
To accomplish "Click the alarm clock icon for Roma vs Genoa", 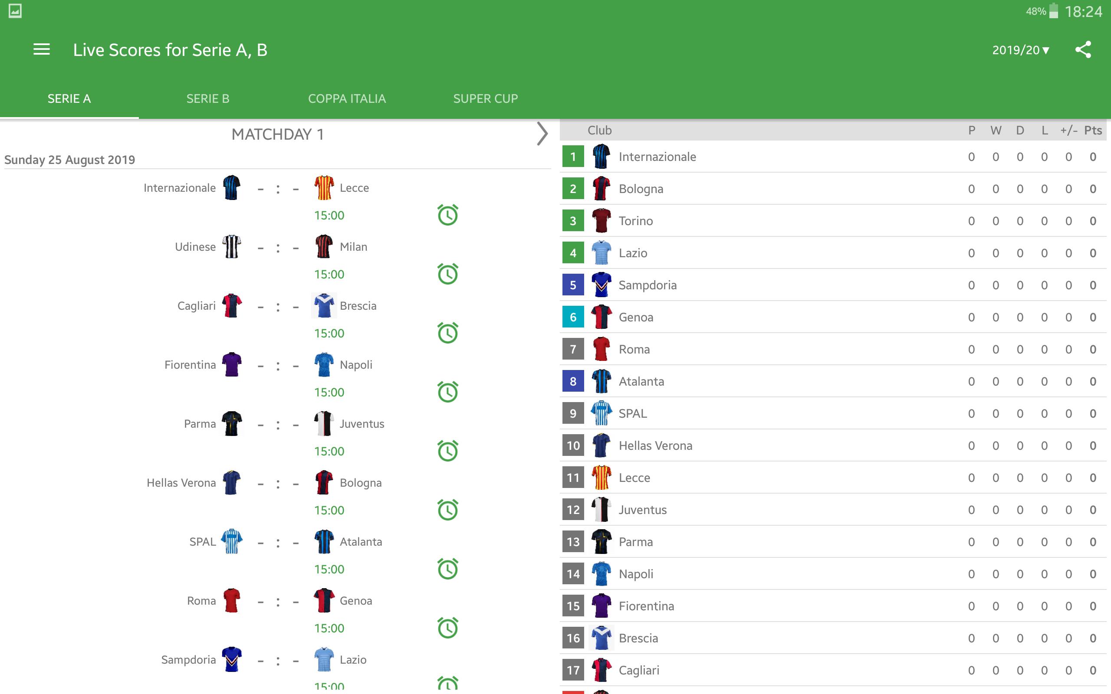I will 447,628.
